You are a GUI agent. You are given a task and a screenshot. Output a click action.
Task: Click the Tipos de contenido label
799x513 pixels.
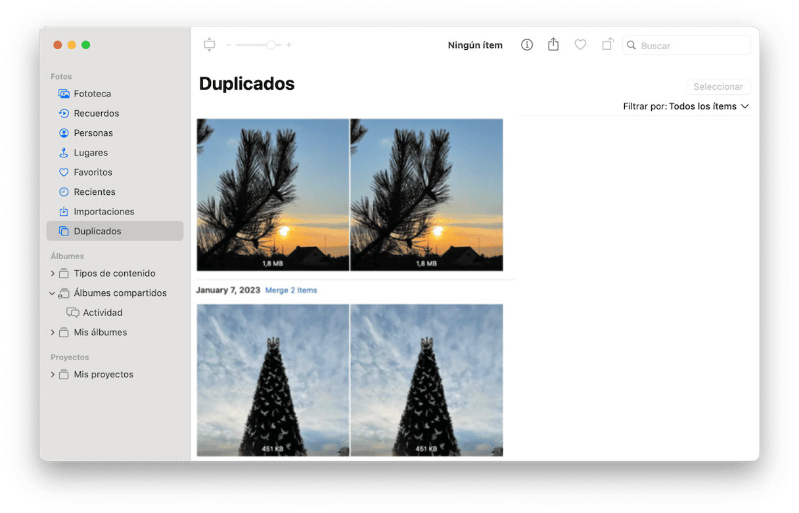pos(115,274)
